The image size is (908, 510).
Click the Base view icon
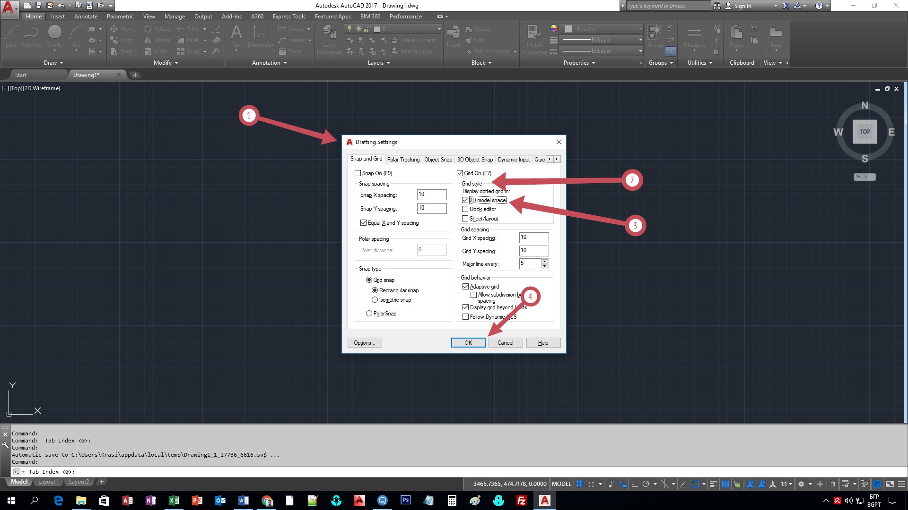pyautogui.click(x=776, y=36)
